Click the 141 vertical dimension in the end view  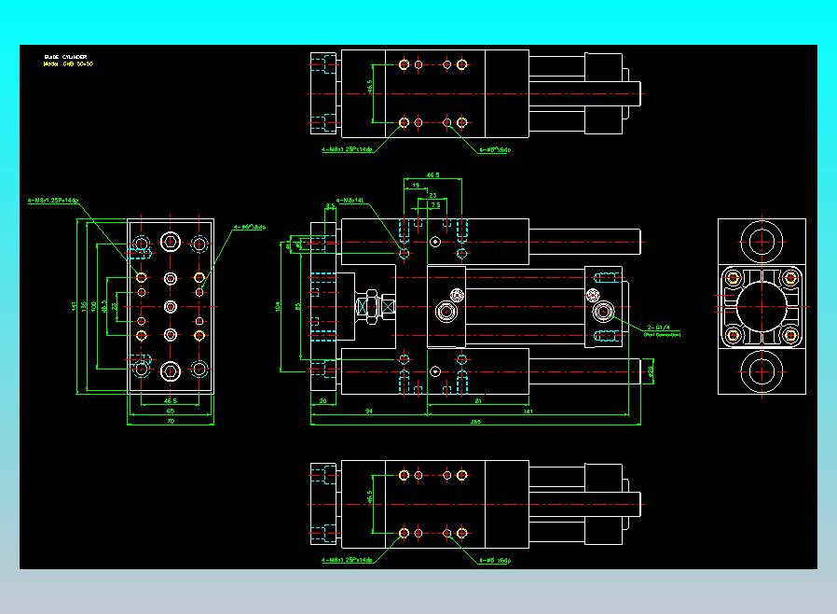pyautogui.click(x=74, y=306)
